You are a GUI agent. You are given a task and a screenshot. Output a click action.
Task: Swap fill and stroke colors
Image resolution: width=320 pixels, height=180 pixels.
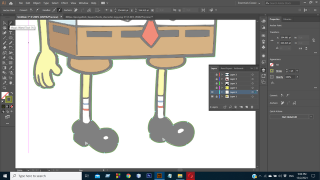(x=11, y=93)
